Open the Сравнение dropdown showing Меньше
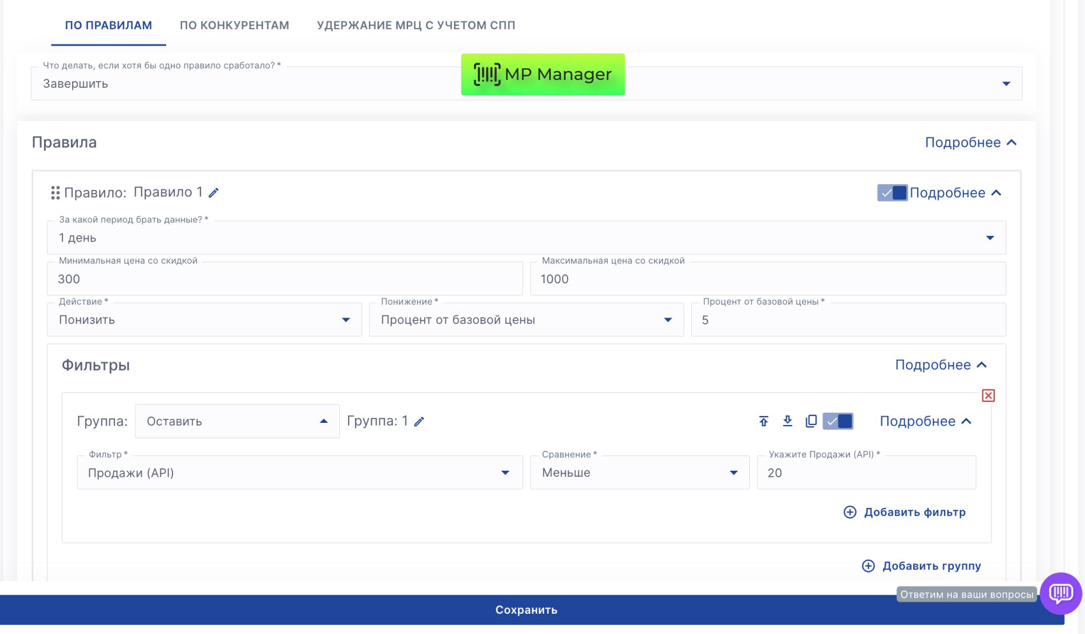Image resolution: width=1085 pixels, height=634 pixels. (639, 473)
